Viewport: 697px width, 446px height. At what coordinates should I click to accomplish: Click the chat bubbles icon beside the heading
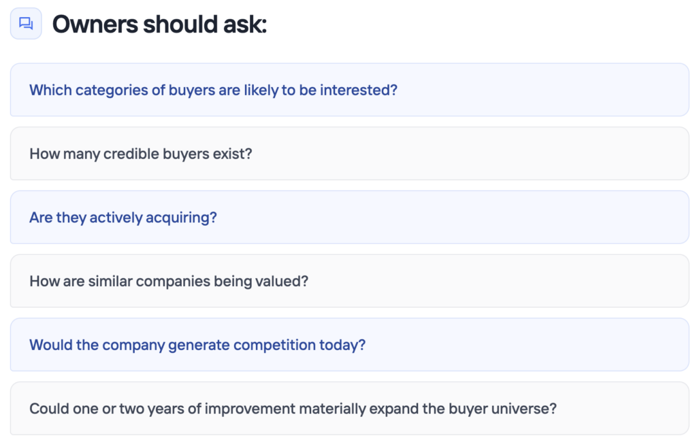pyautogui.click(x=26, y=24)
